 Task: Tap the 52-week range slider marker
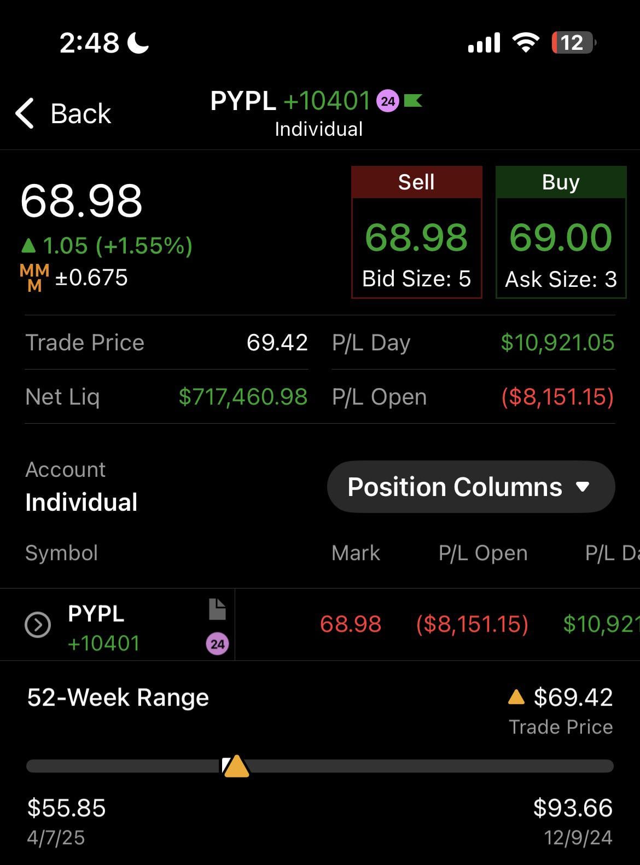[x=236, y=766]
